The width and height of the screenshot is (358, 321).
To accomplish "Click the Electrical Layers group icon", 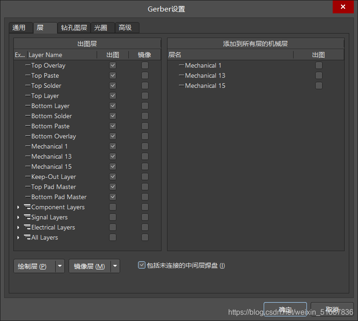I will click(x=27, y=227).
